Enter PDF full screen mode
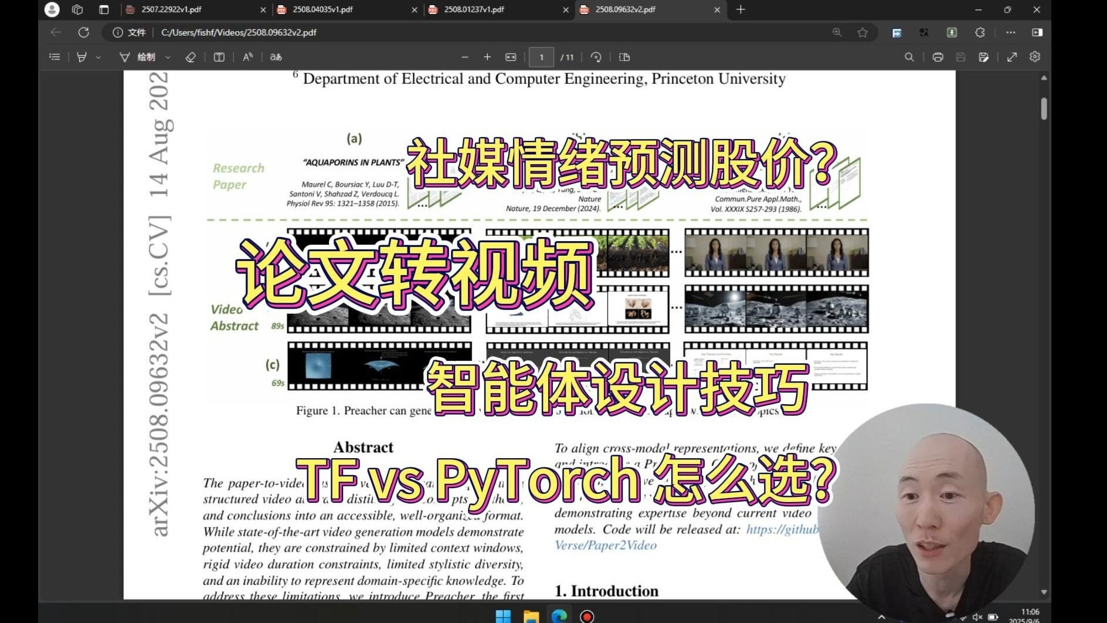This screenshot has width=1107, height=623. (1012, 57)
